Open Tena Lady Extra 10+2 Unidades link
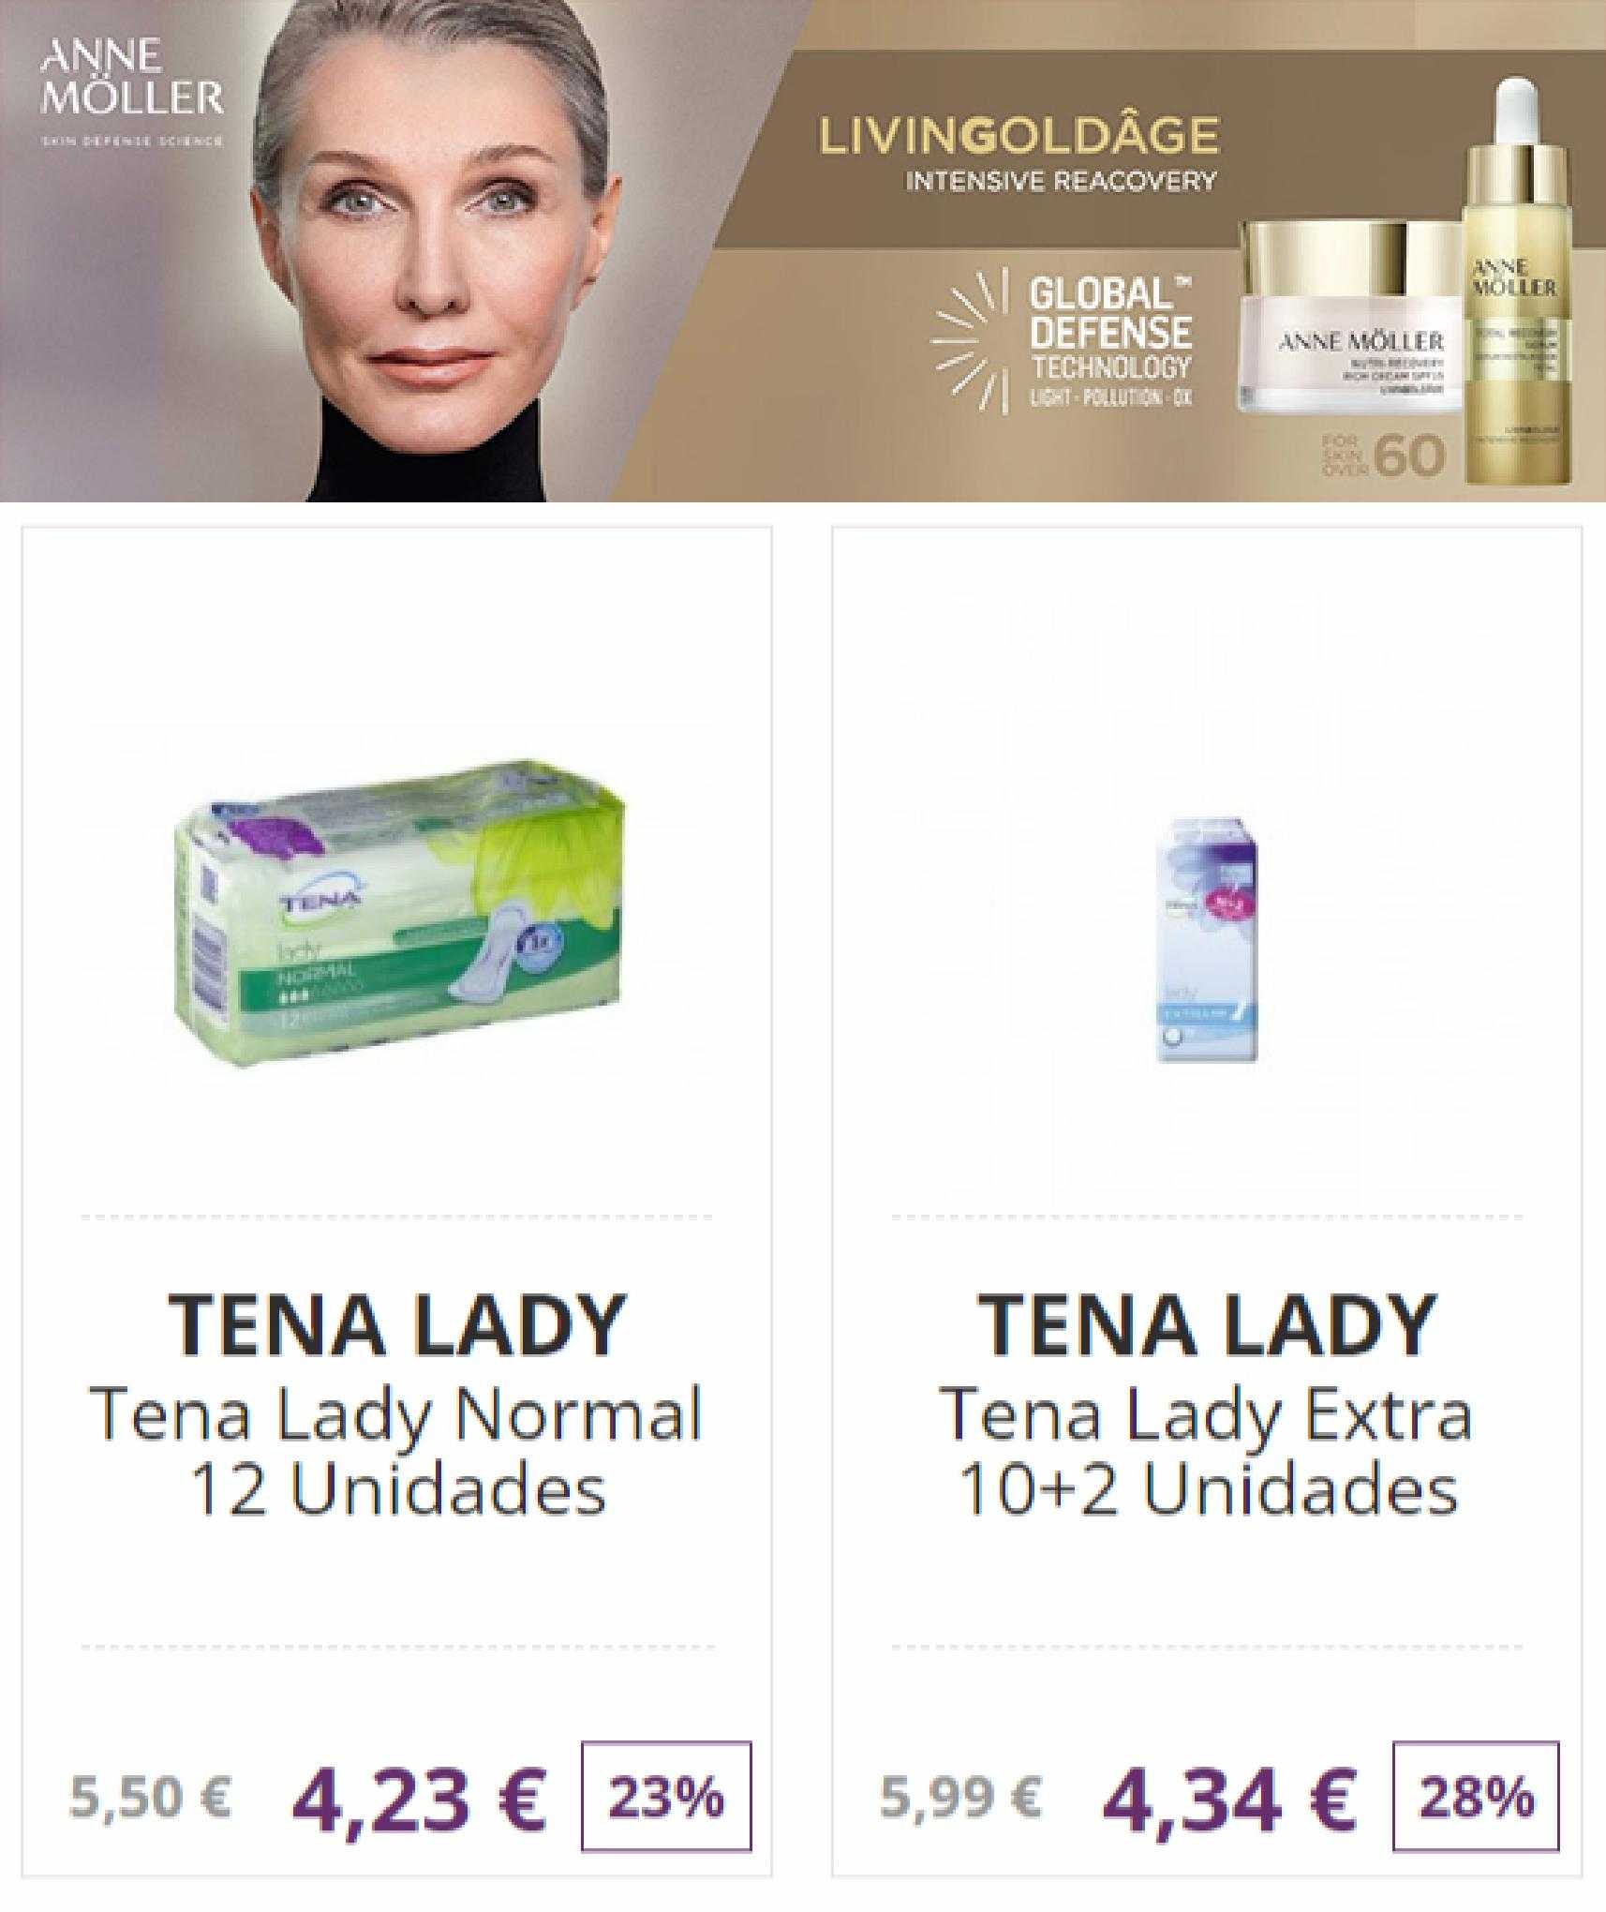The width and height of the screenshot is (1606, 1912). pyautogui.click(x=1207, y=1453)
